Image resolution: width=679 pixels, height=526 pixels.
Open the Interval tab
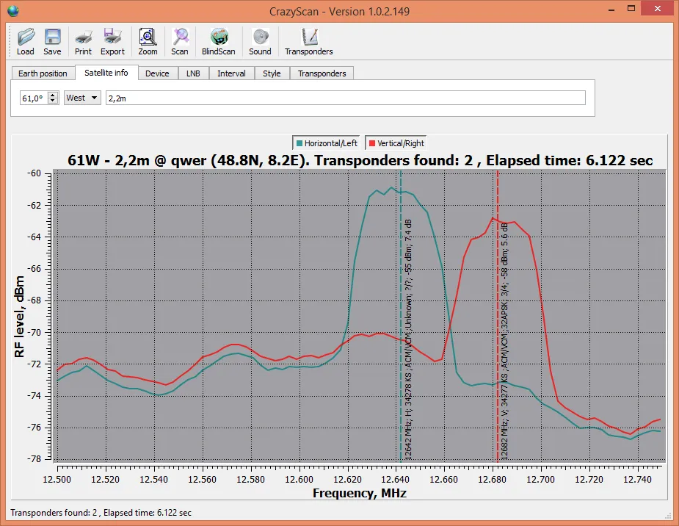(x=231, y=73)
